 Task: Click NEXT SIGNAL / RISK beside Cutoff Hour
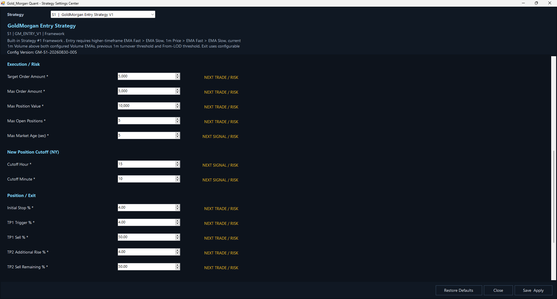coord(220,165)
